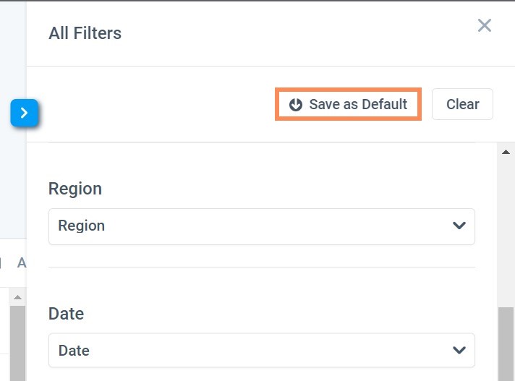Image resolution: width=515 pixels, height=381 pixels.
Task: Open the Region dropdown field
Action: (262, 226)
